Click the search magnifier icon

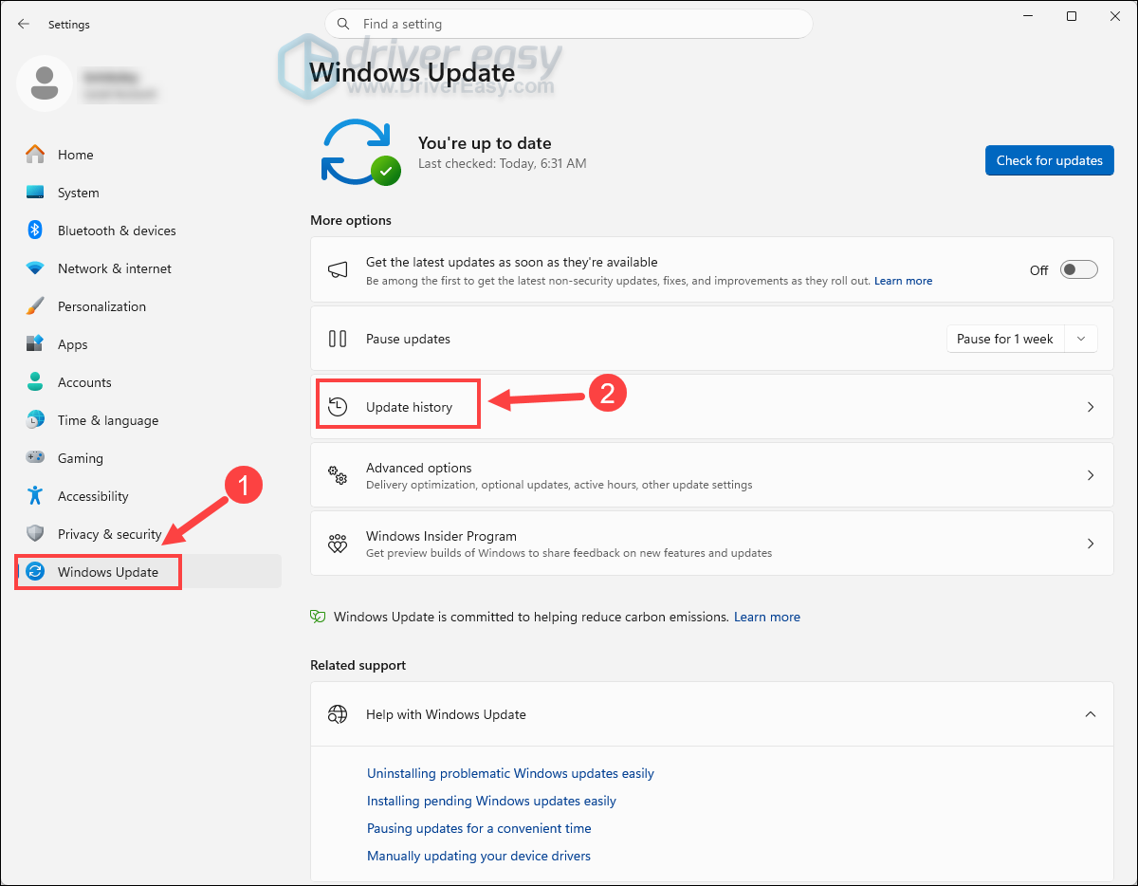343,24
